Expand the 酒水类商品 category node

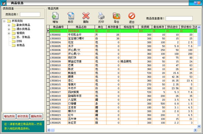pos(9,29)
